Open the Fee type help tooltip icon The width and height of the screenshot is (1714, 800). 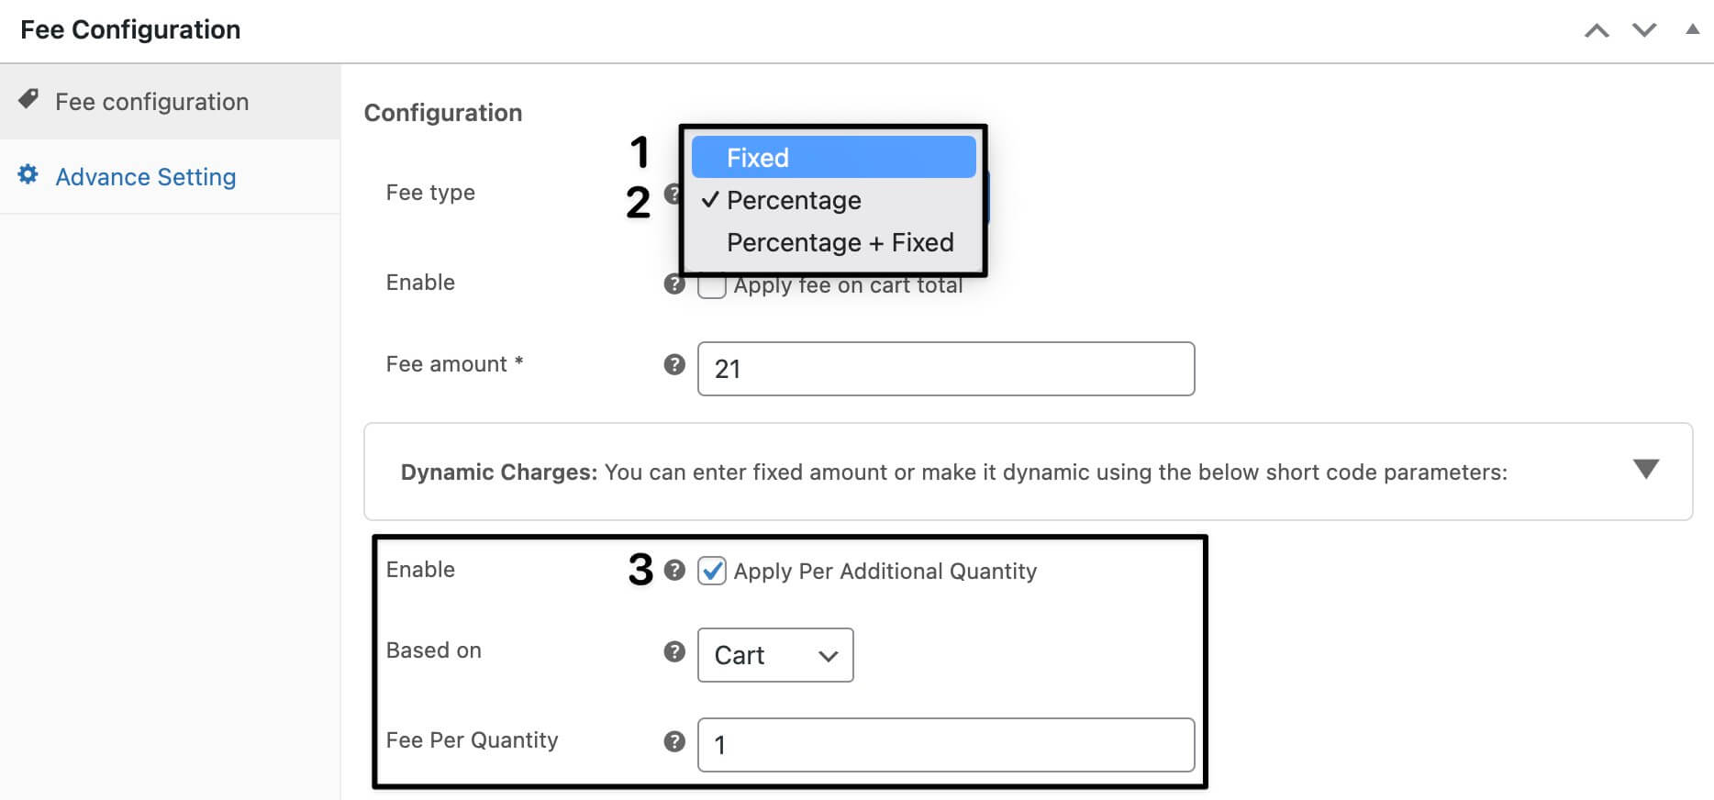pos(674,194)
